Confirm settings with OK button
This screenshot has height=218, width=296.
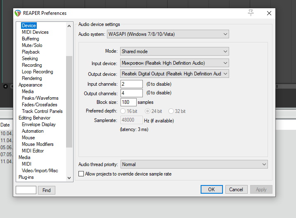coord(212,190)
